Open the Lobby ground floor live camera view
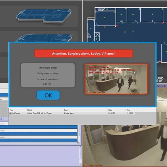 pyautogui.click(x=124, y=145)
